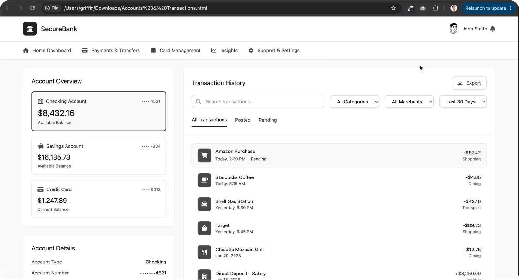Click the Target shopping bag icon
This screenshot has width=519, height=280.
[x=204, y=228]
